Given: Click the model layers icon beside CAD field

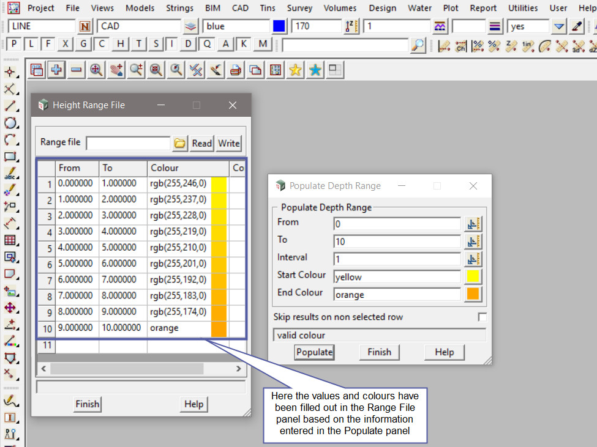Looking at the screenshot, I should point(191,26).
